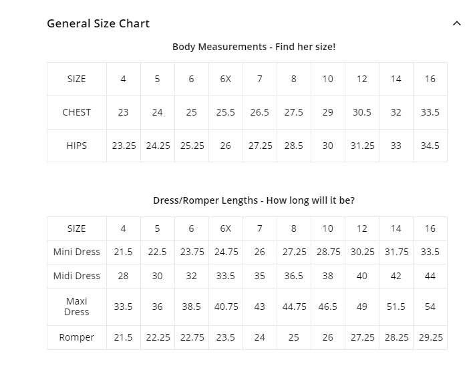Image resolution: width=475 pixels, height=372 pixels.
Task: Click the Dress/Romper Lengths table caption
Action: 254,200
